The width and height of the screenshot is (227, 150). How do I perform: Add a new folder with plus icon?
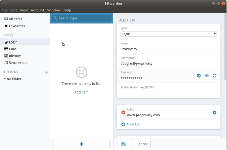(46, 73)
